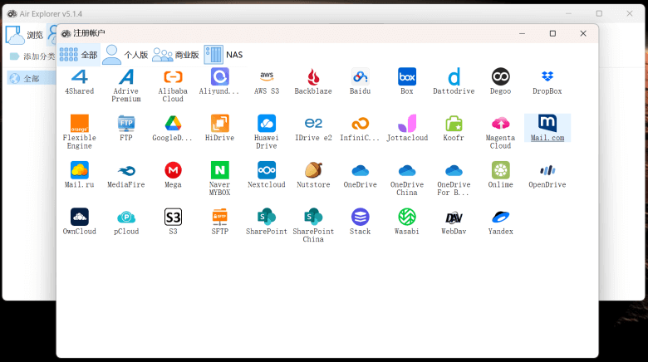Choose Wasabi storage icon

(406, 217)
